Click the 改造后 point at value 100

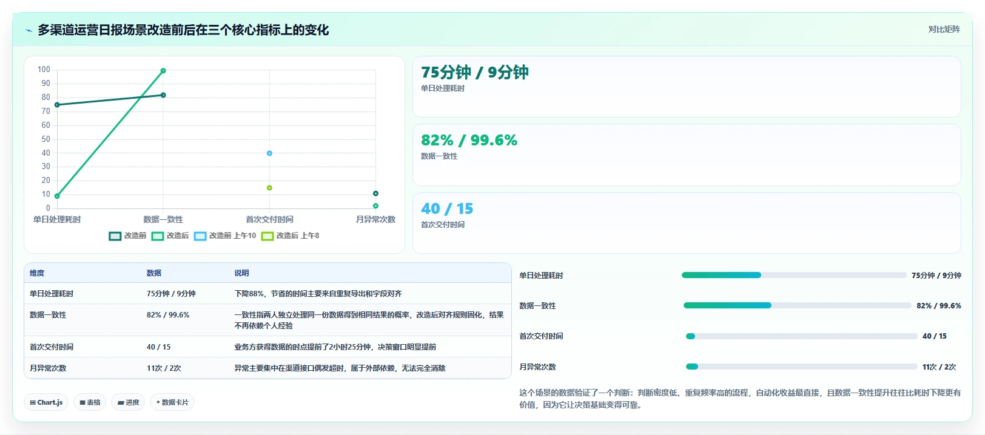coord(163,71)
